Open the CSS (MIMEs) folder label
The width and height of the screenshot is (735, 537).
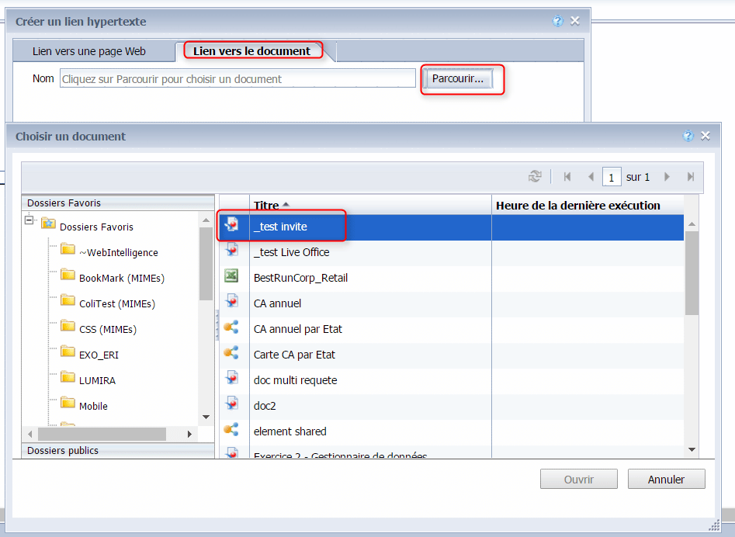108,329
